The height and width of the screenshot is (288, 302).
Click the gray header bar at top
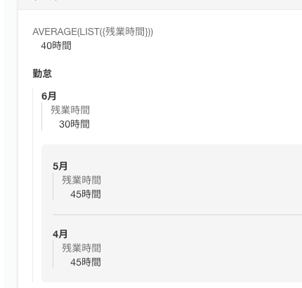160,4
